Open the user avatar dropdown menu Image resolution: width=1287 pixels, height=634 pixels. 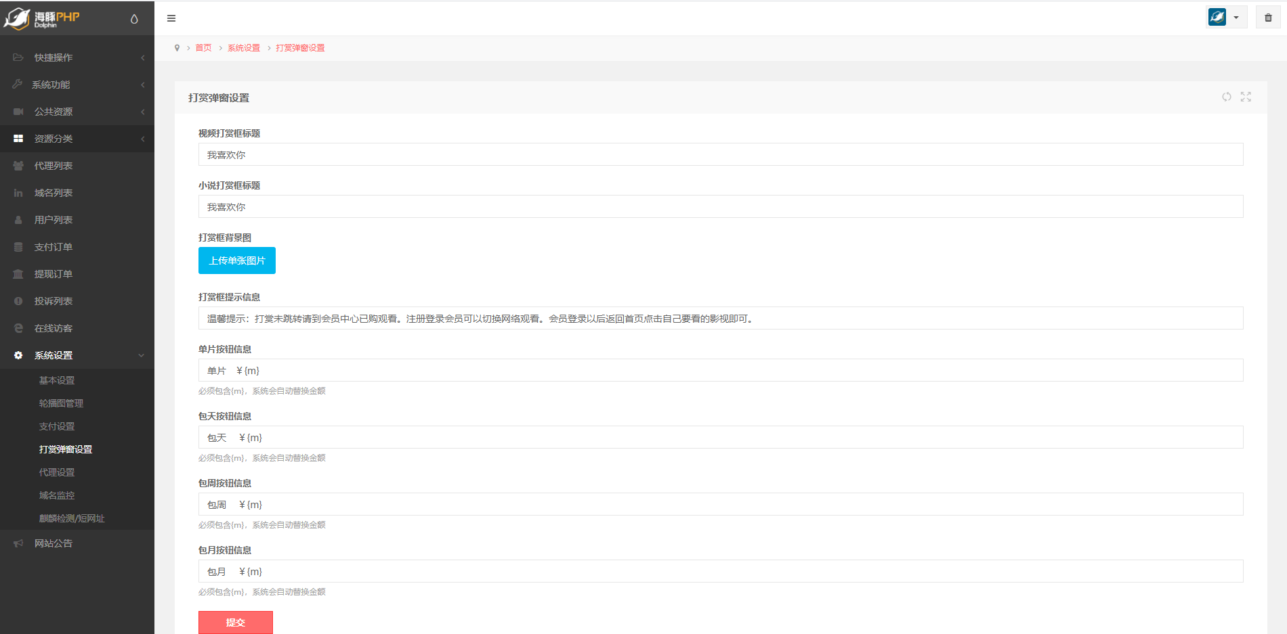click(x=1226, y=18)
